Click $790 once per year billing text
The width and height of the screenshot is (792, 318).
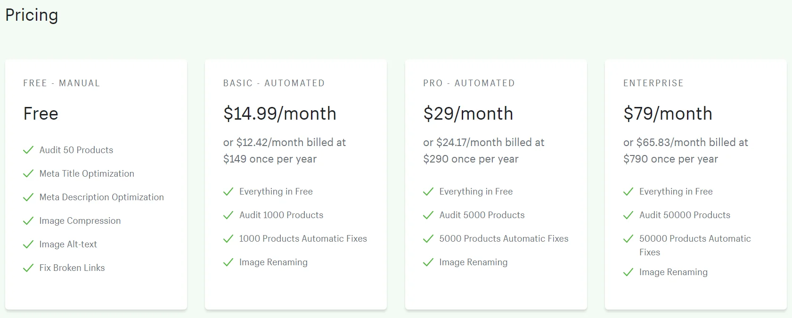[670, 159]
